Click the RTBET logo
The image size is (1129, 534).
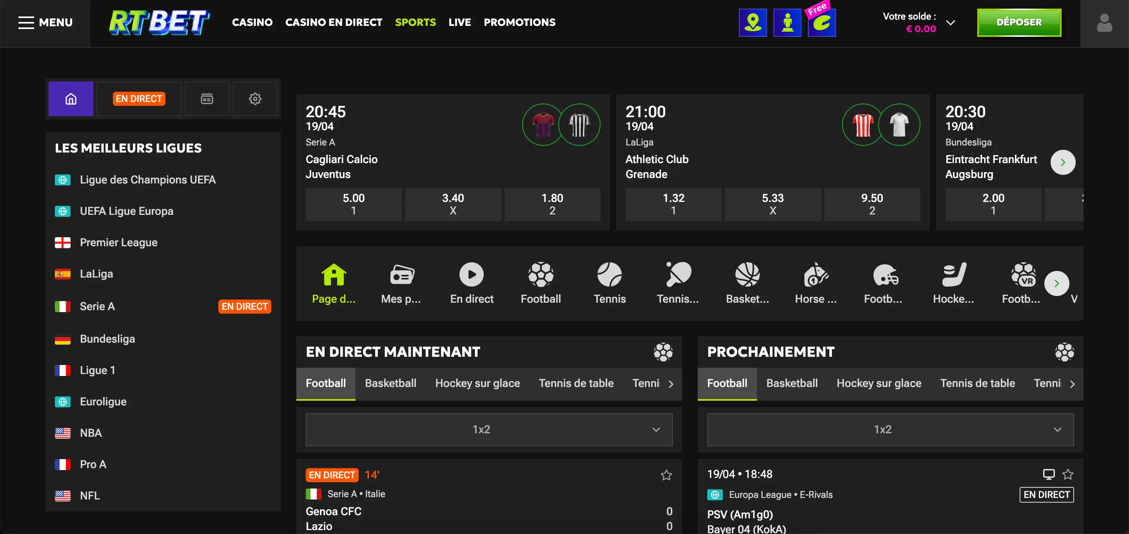159,22
